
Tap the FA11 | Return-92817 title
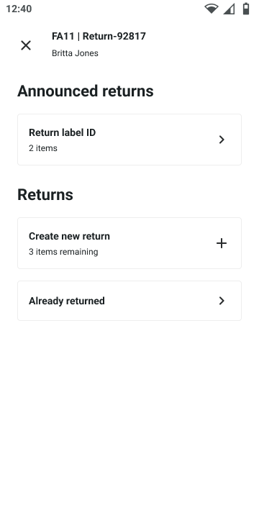click(99, 36)
